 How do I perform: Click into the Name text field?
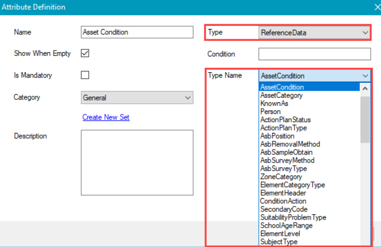click(x=137, y=32)
